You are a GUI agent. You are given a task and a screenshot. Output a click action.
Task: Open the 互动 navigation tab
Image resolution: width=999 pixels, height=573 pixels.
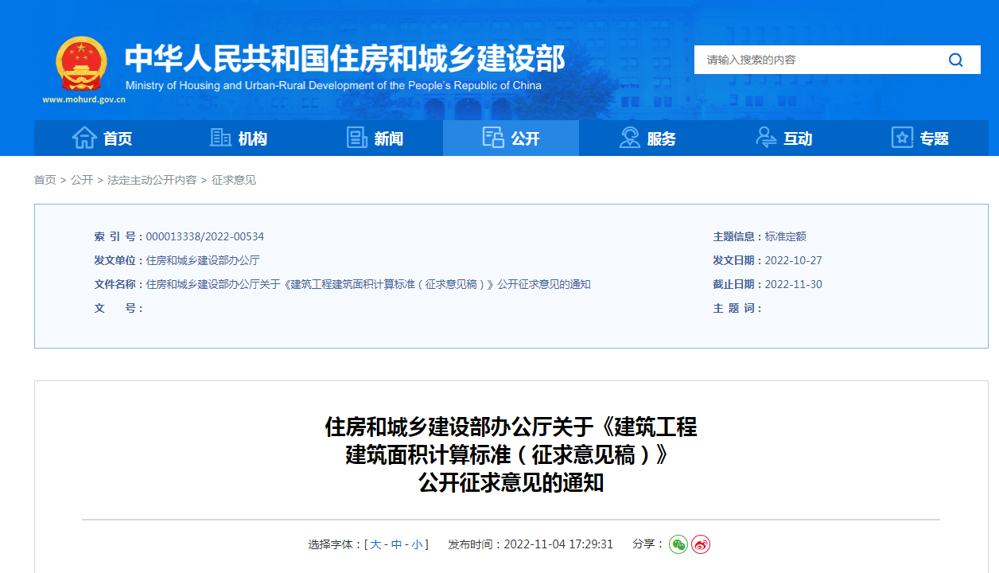(783, 138)
